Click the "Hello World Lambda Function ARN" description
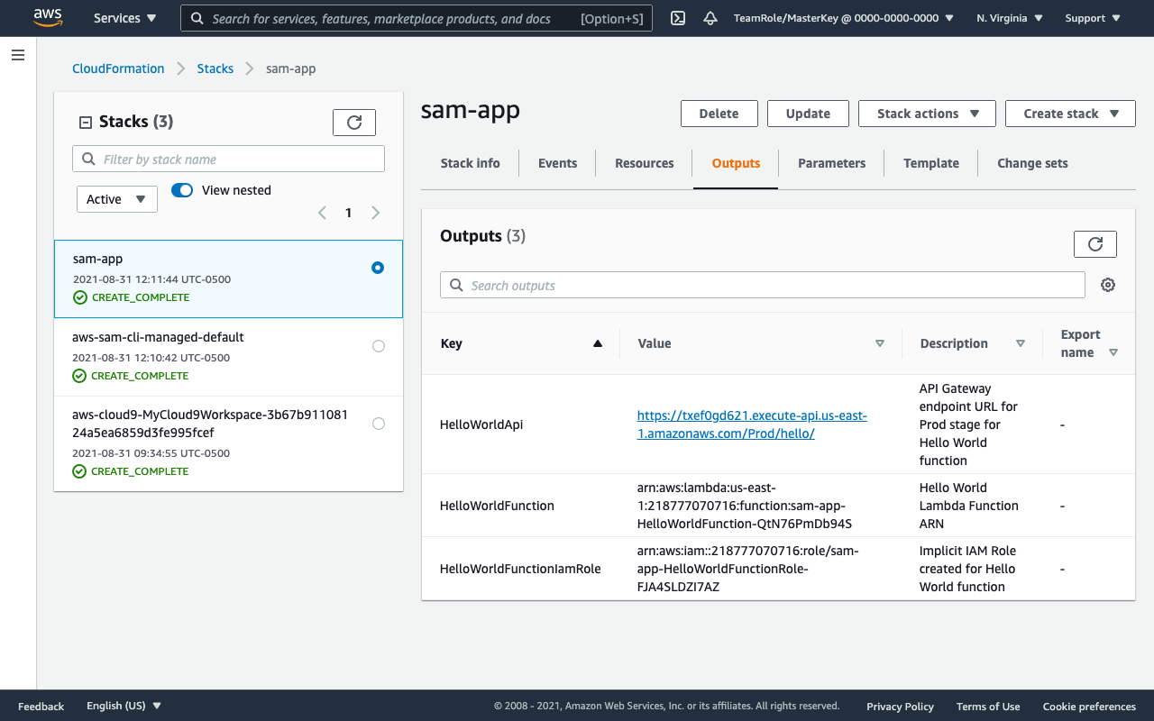1154x721 pixels. point(969,506)
